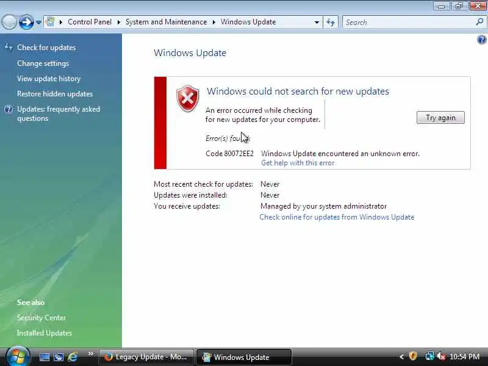Show hidden tray icons arrow

pyautogui.click(x=401, y=357)
